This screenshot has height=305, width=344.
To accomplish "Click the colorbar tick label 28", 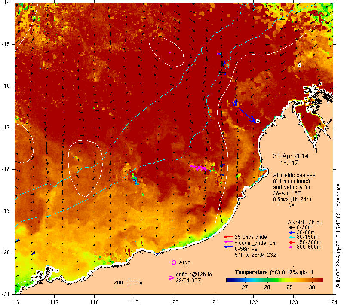I will 267,287.
